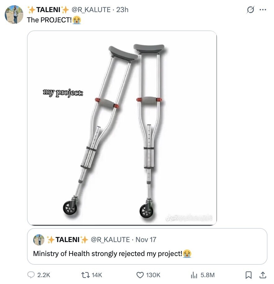Click the Grok slashed-circle icon

(250, 10)
